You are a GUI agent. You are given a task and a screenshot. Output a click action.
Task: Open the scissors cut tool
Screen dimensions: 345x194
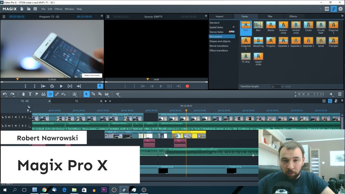click(x=118, y=94)
